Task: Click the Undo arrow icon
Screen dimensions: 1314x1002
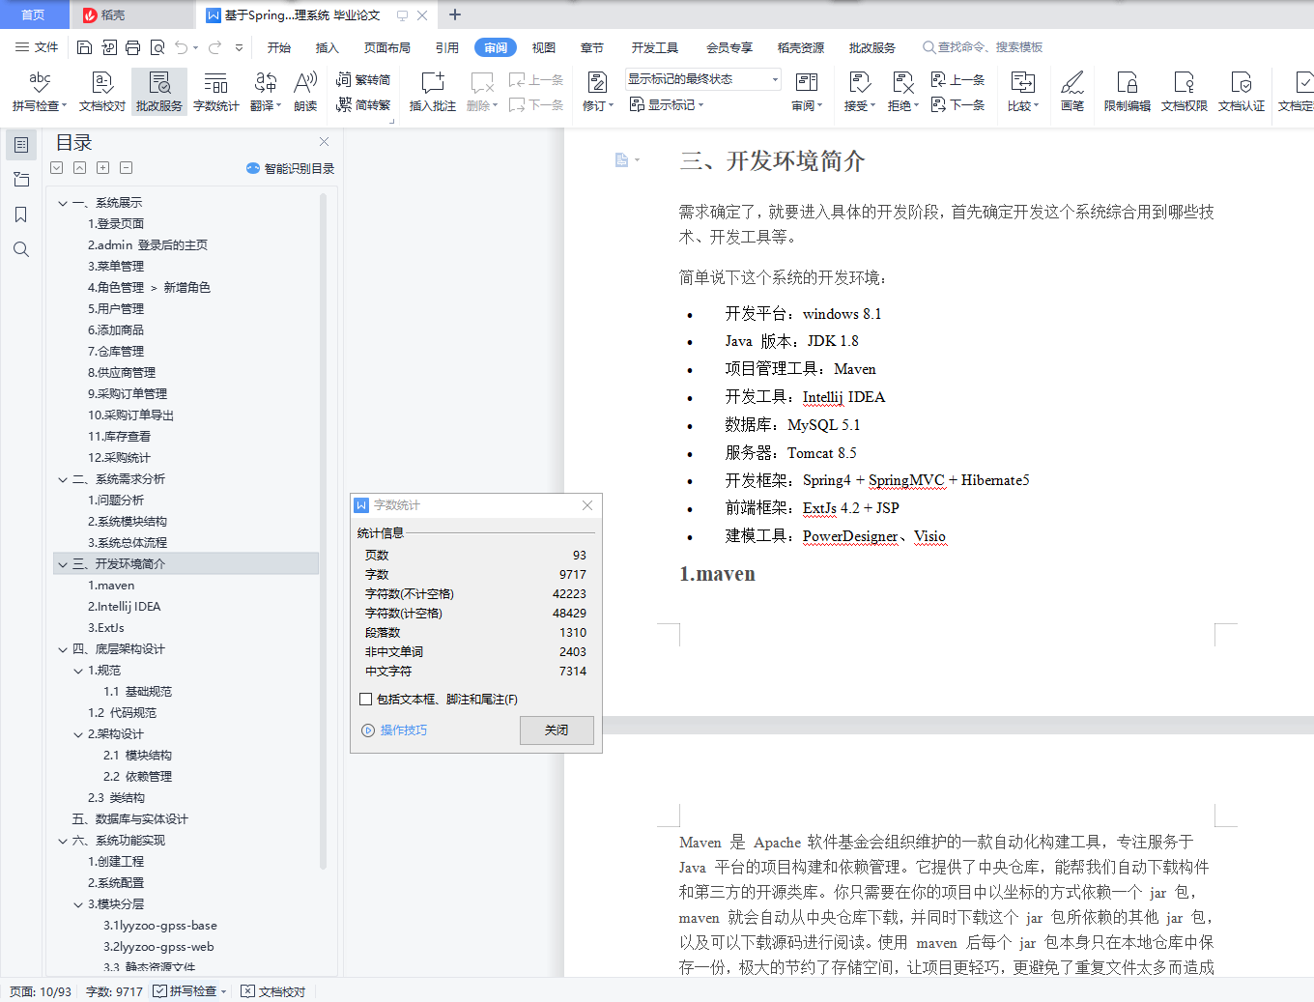Action: [x=182, y=47]
